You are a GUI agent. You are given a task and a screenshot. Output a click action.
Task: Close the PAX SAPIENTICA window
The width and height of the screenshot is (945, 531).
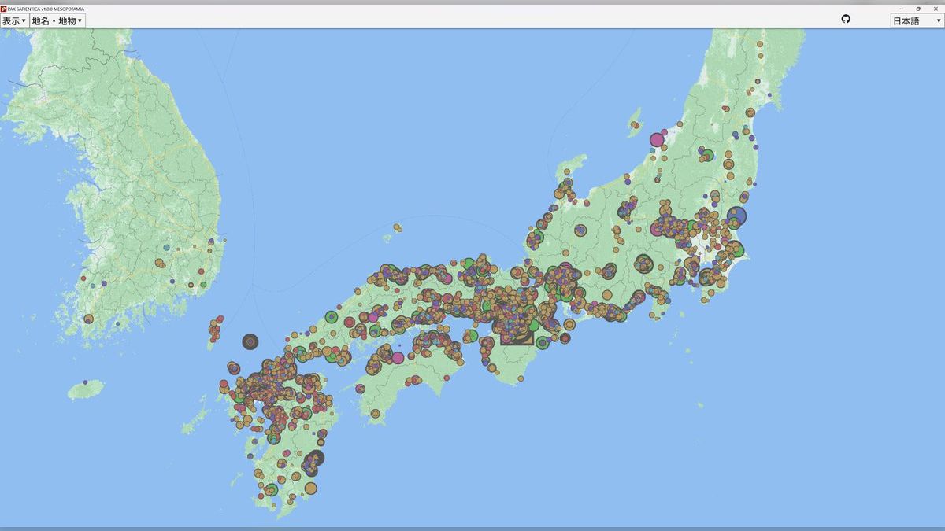coord(936,9)
